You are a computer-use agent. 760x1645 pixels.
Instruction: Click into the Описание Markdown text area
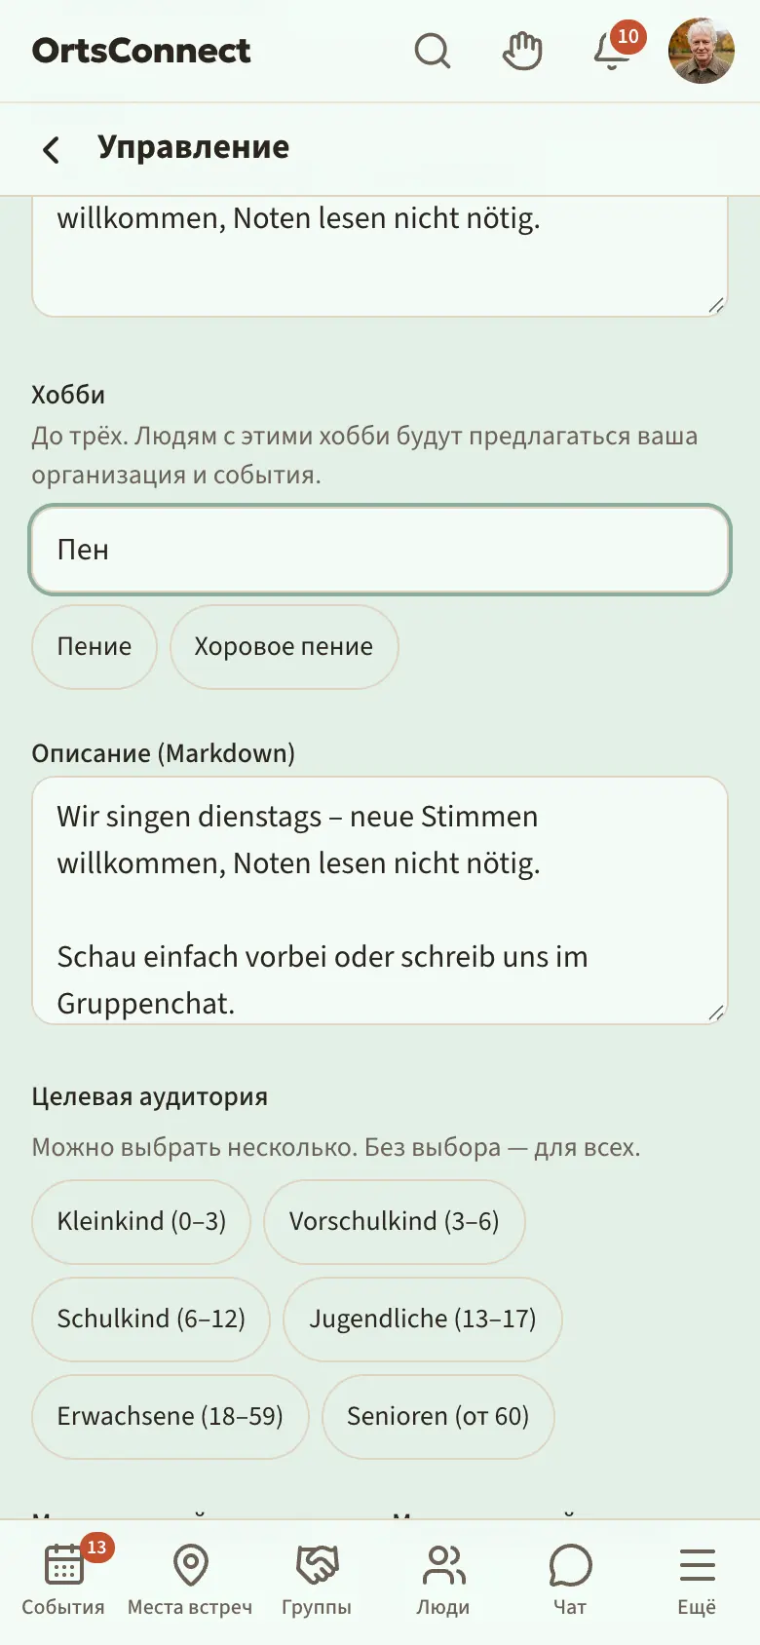380,900
